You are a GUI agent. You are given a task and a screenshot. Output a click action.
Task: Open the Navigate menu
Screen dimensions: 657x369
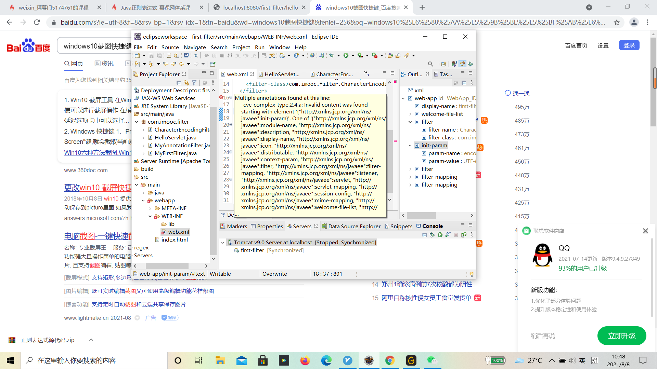pyautogui.click(x=195, y=47)
